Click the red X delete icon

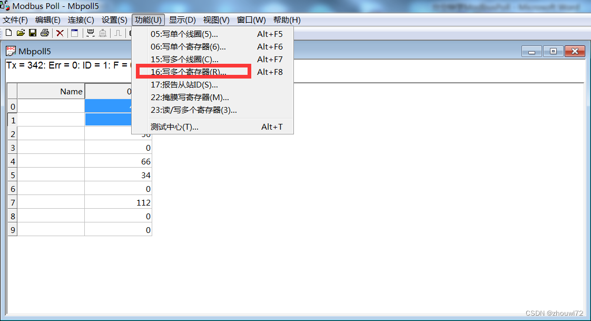[x=60, y=33]
